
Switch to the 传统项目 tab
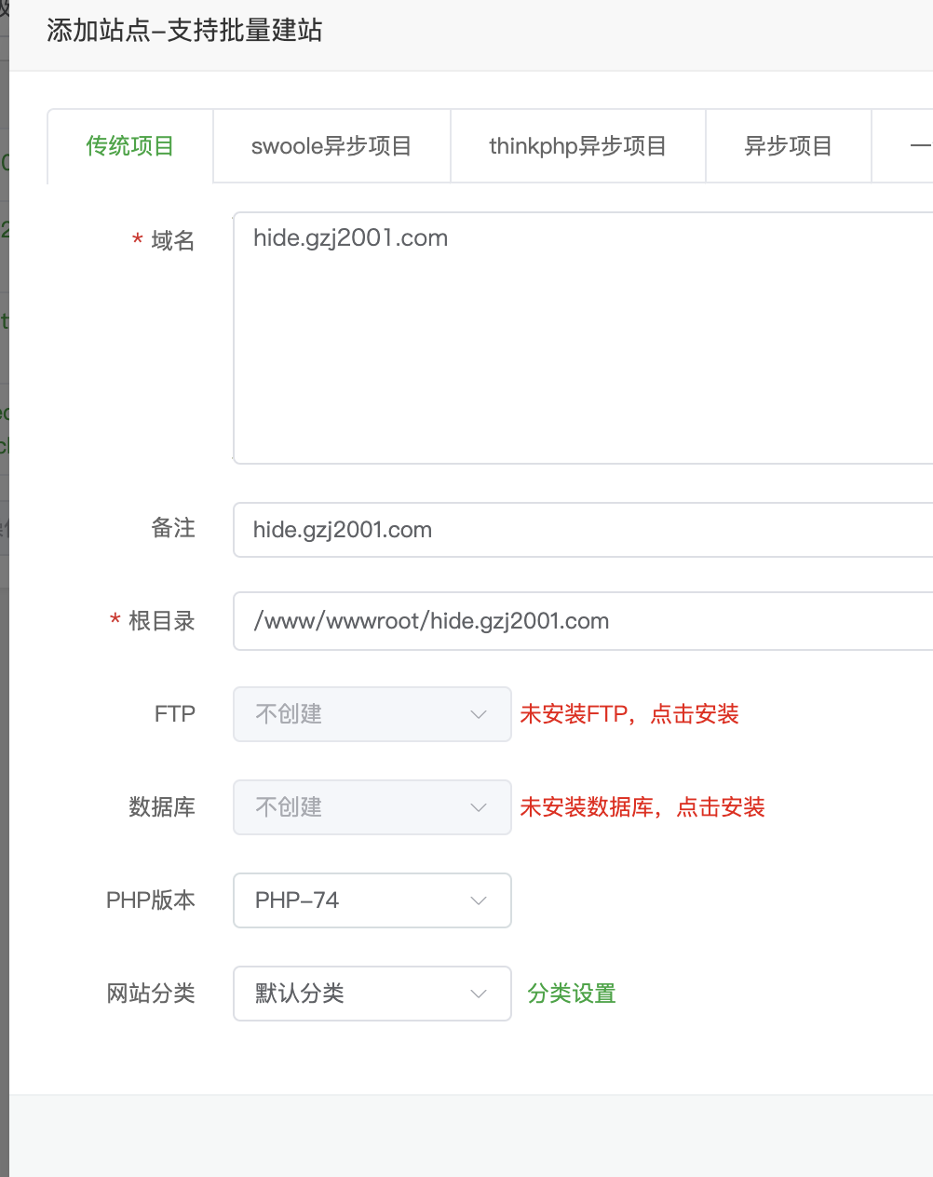pos(130,146)
